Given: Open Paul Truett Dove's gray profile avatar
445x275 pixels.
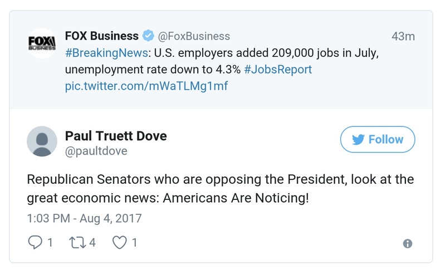Looking at the screenshot, I should pyautogui.click(x=42, y=141).
